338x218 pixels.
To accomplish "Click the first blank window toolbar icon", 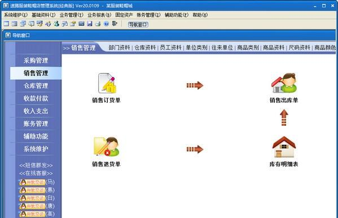I will click(x=6, y=24).
